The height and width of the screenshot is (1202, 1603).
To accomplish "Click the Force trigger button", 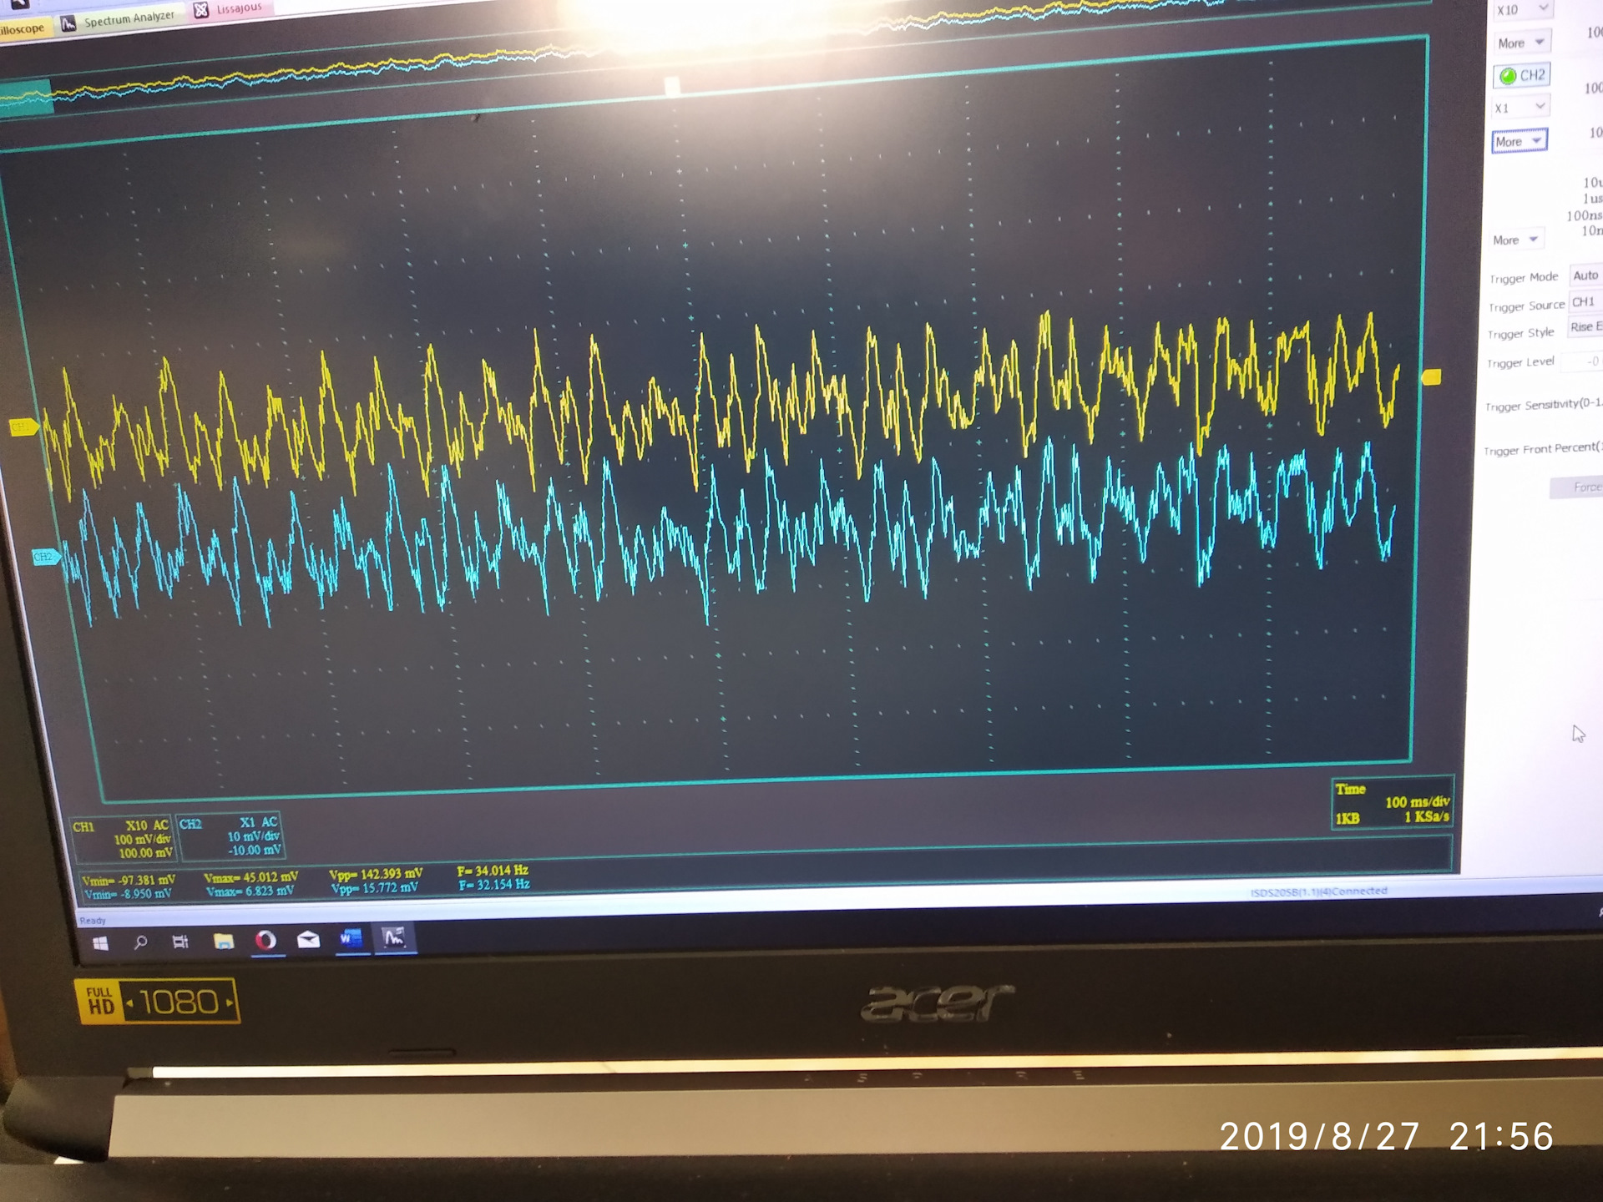I will coord(1578,487).
